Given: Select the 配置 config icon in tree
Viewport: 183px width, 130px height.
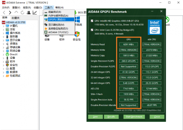Looking at the screenshot, I should click(x=7, y=68).
